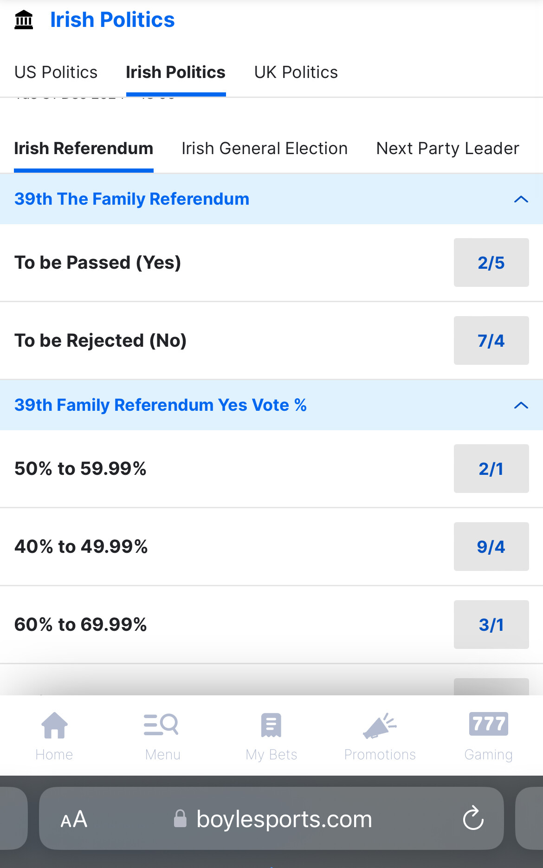
Task: Select 2/5 odds for To be Passed
Action: pyautogui.click(x=491, y=263)
